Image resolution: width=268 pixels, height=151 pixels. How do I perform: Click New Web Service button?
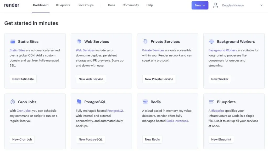click(x=91, y=79)
